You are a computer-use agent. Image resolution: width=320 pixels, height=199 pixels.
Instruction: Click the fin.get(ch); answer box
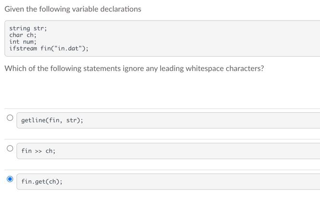point(168,182)
